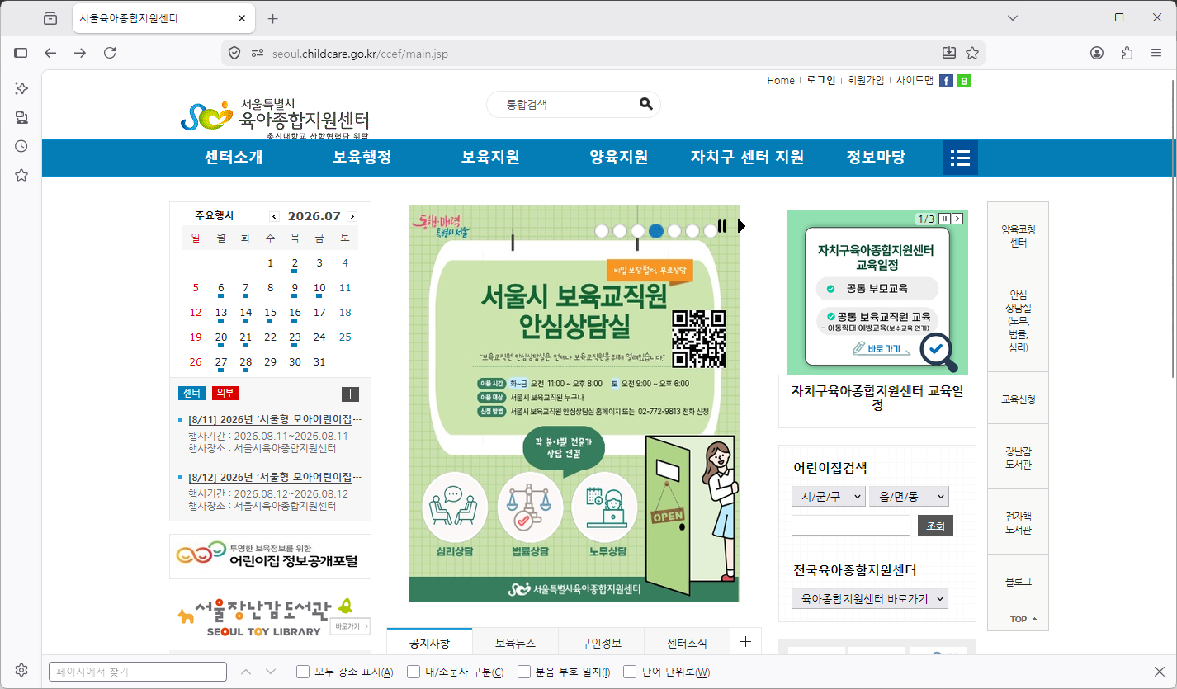Viewport: 1177px width, 689px height.
Task: Open the Firefox sidebar toggle icon
Action: pos(21,53)
